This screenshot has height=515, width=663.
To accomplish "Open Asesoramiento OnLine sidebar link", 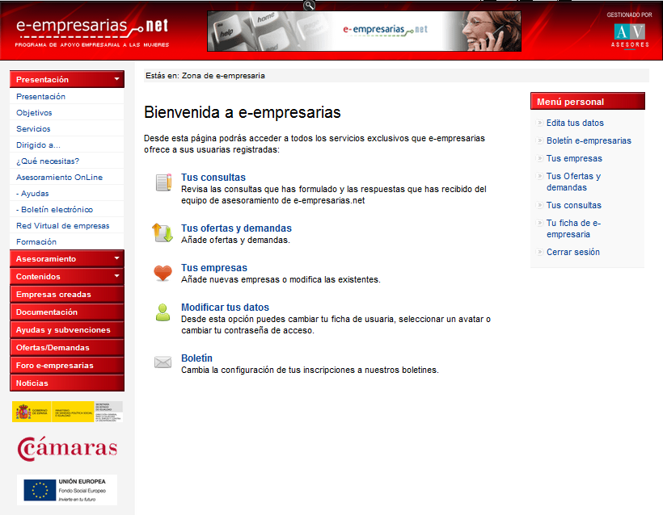I will 59,178.
